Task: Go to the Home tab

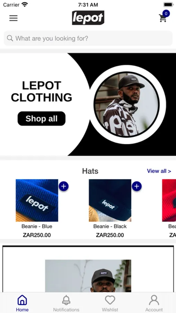Action: pyautogui.click(x=22, y=303)
